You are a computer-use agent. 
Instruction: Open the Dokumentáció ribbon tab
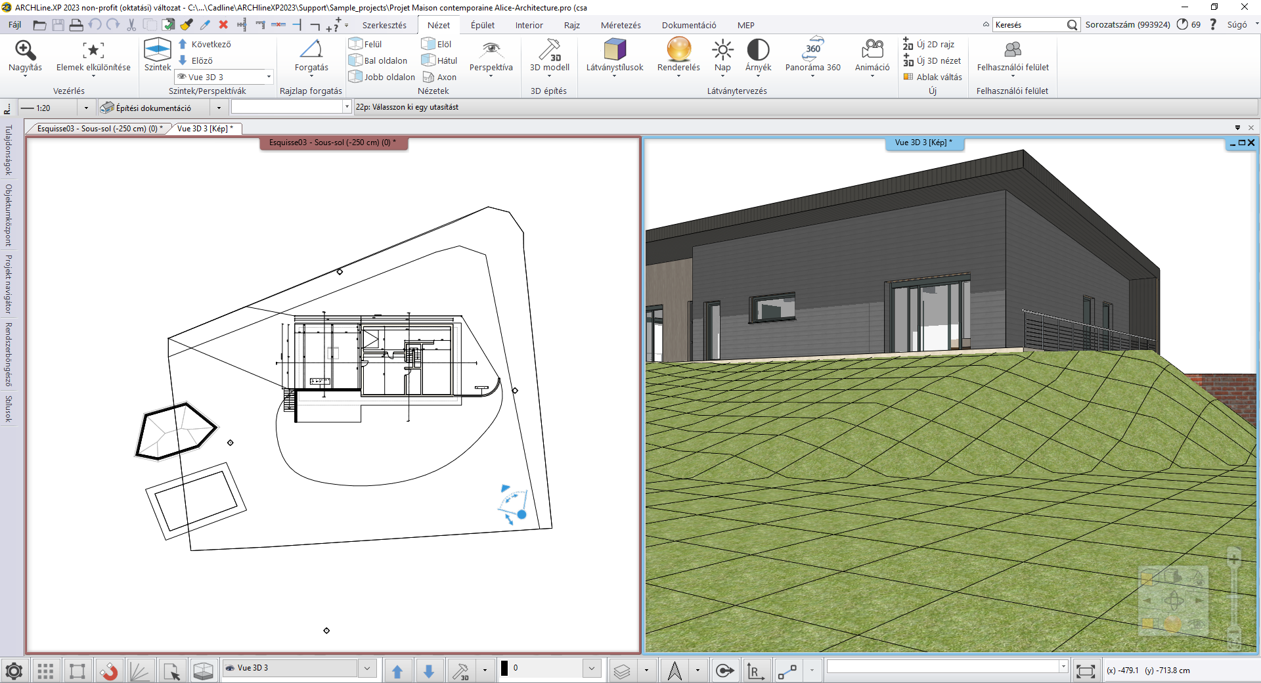[688, 25]
